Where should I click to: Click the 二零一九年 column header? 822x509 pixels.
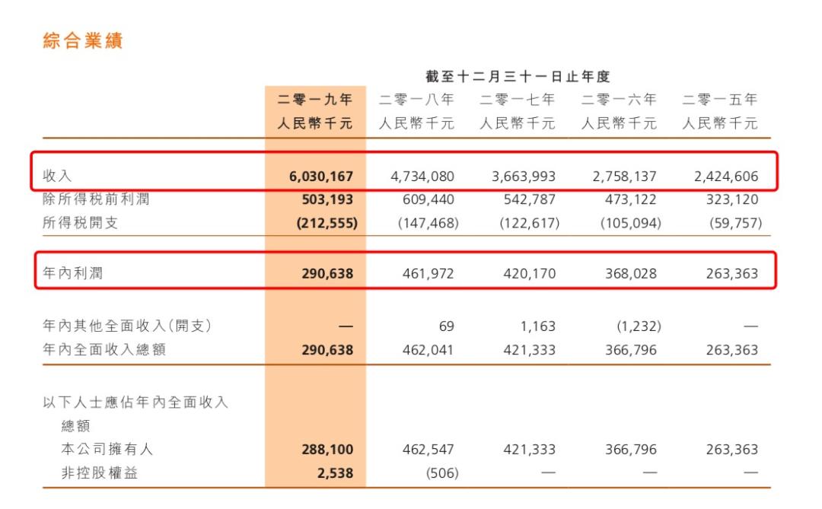coord(315,100)
